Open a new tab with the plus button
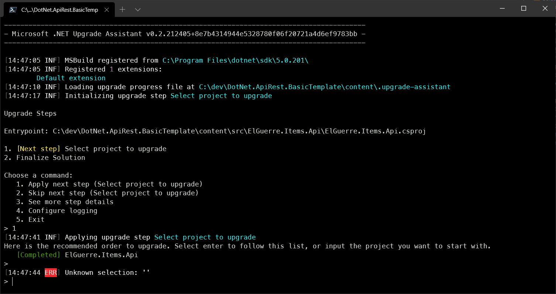This screenshot has width=556, height=294. (123, 10)
